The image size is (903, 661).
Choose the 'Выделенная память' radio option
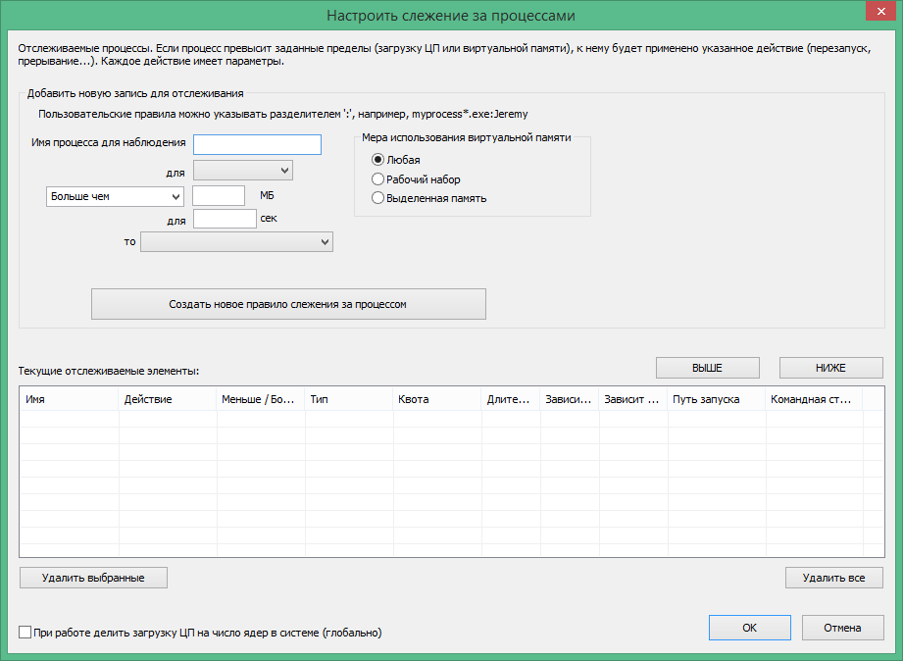(378, 198)
